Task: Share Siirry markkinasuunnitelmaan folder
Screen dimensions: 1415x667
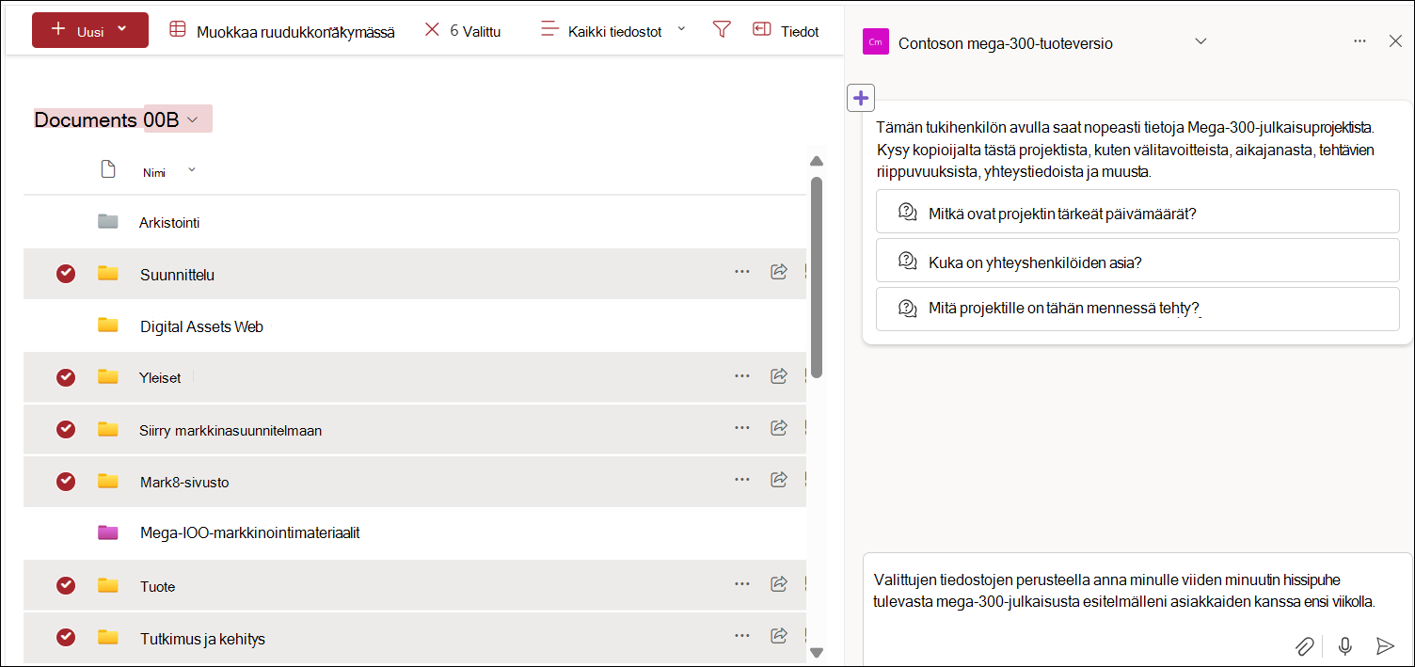Action: [779, 428]
